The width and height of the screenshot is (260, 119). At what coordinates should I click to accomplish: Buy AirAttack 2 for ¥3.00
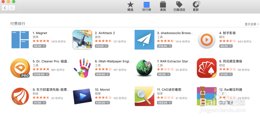point(100,46)
